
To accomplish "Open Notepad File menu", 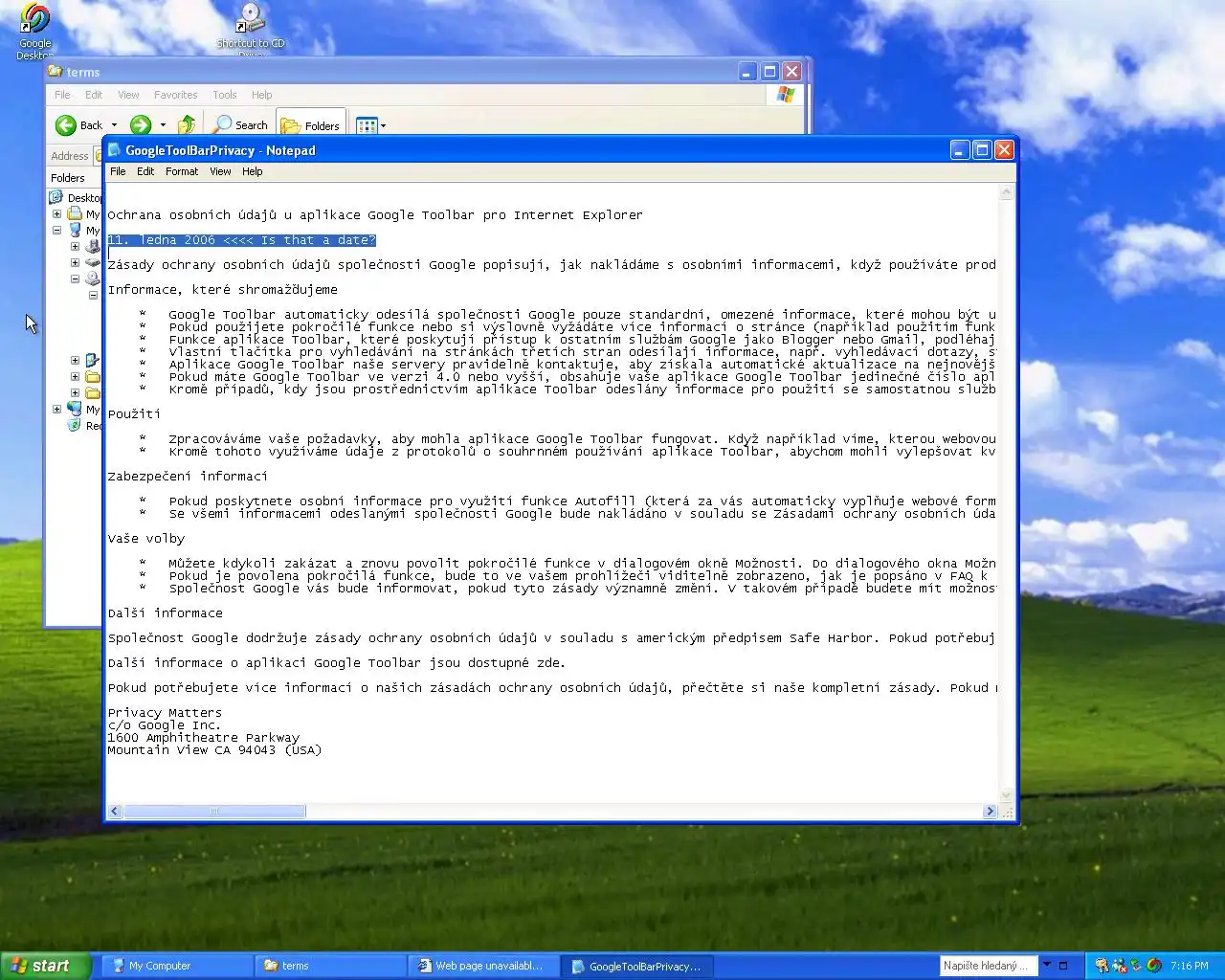I will (118, 171).
